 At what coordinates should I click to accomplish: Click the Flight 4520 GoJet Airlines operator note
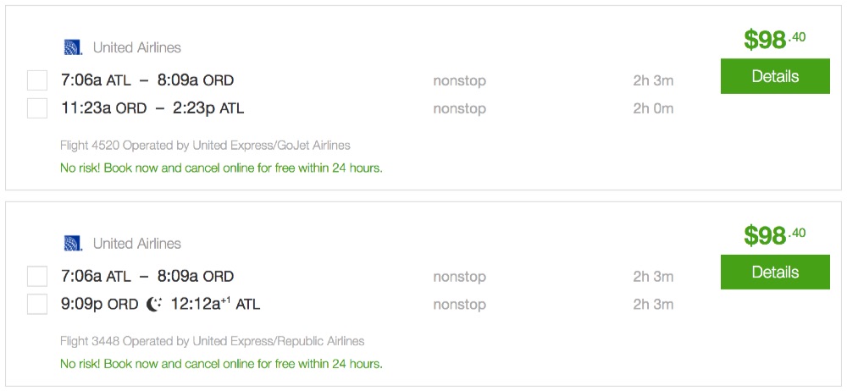(x=205, y=146)
